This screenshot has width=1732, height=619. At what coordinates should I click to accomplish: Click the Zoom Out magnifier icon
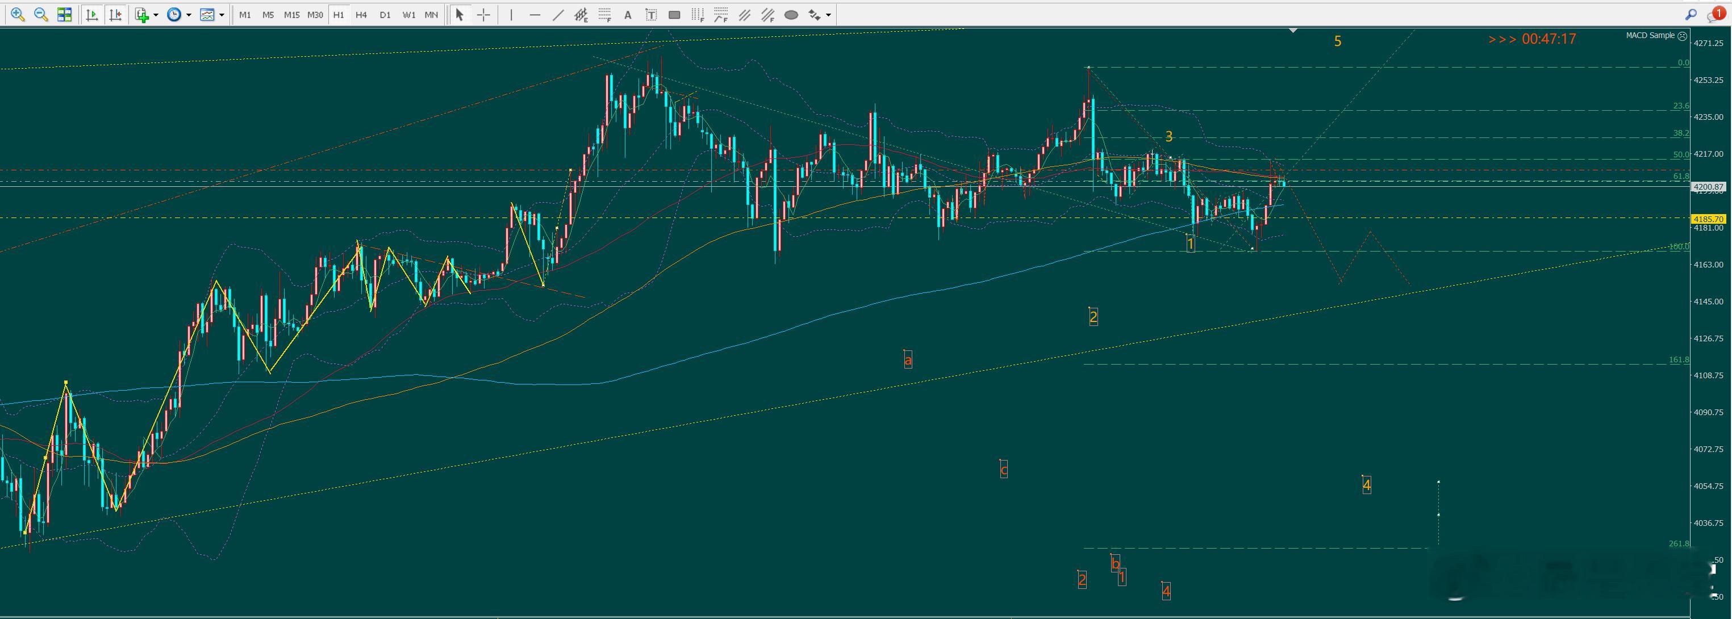40,14
